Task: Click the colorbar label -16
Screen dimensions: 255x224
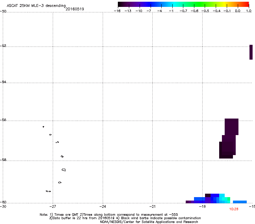Action: tap(117, 11)
